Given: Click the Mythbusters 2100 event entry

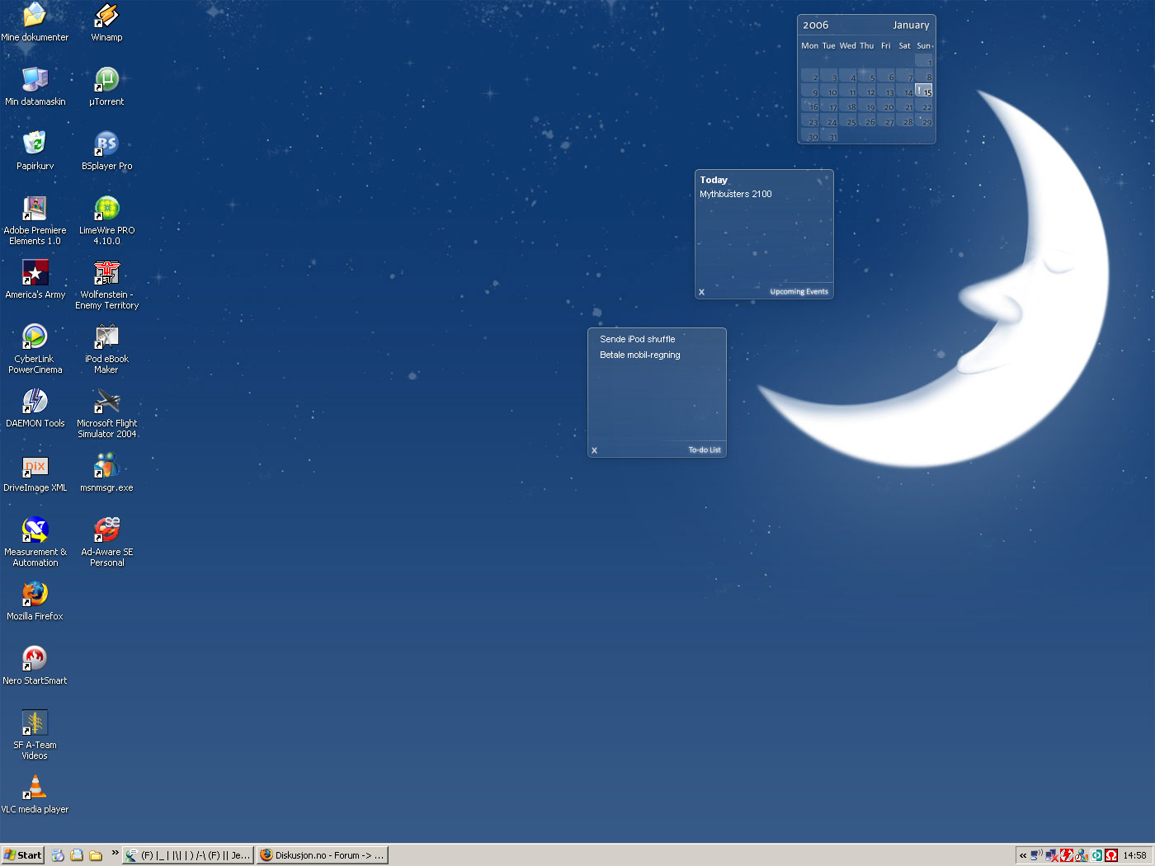Looking at the screenshot, I should [736, 195].
